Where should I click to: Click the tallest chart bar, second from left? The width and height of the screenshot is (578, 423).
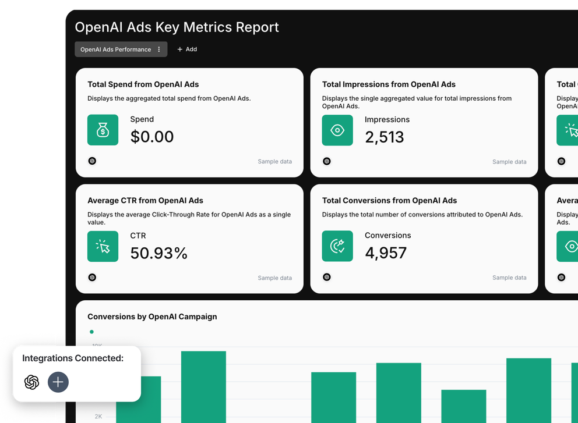click(203, 387)
